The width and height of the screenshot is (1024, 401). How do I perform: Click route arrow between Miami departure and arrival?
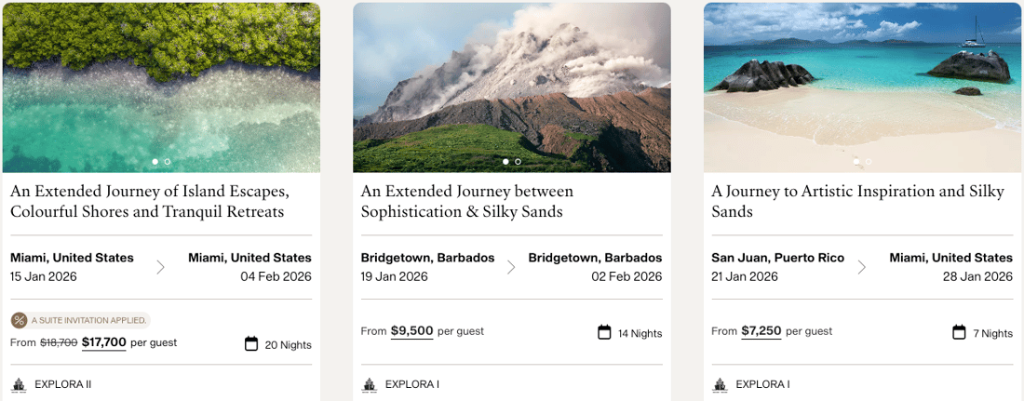[161, 267]
